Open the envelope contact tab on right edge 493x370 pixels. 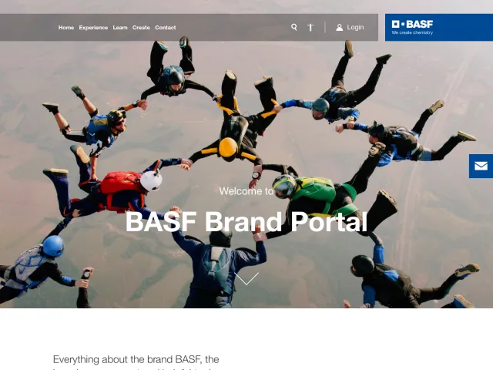coord(481,166)
